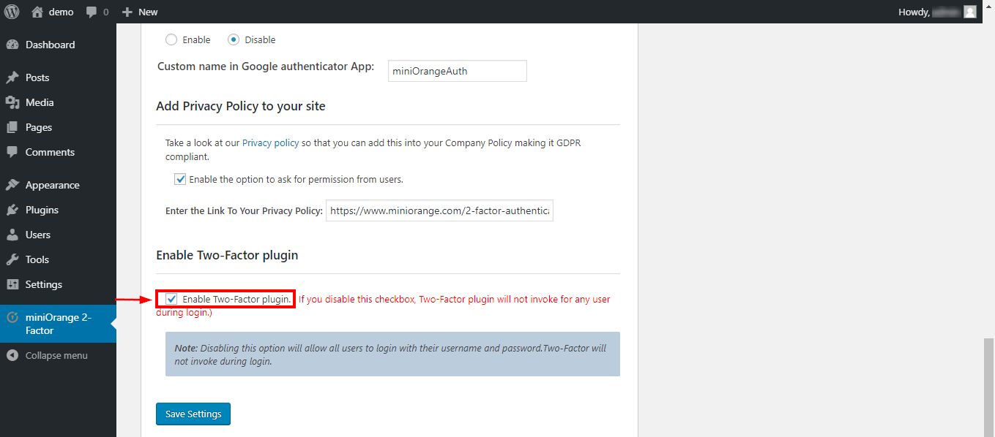Click the Collapse menu arrow icon
This screenshot has height=437, width=995.
pos(12,355)
